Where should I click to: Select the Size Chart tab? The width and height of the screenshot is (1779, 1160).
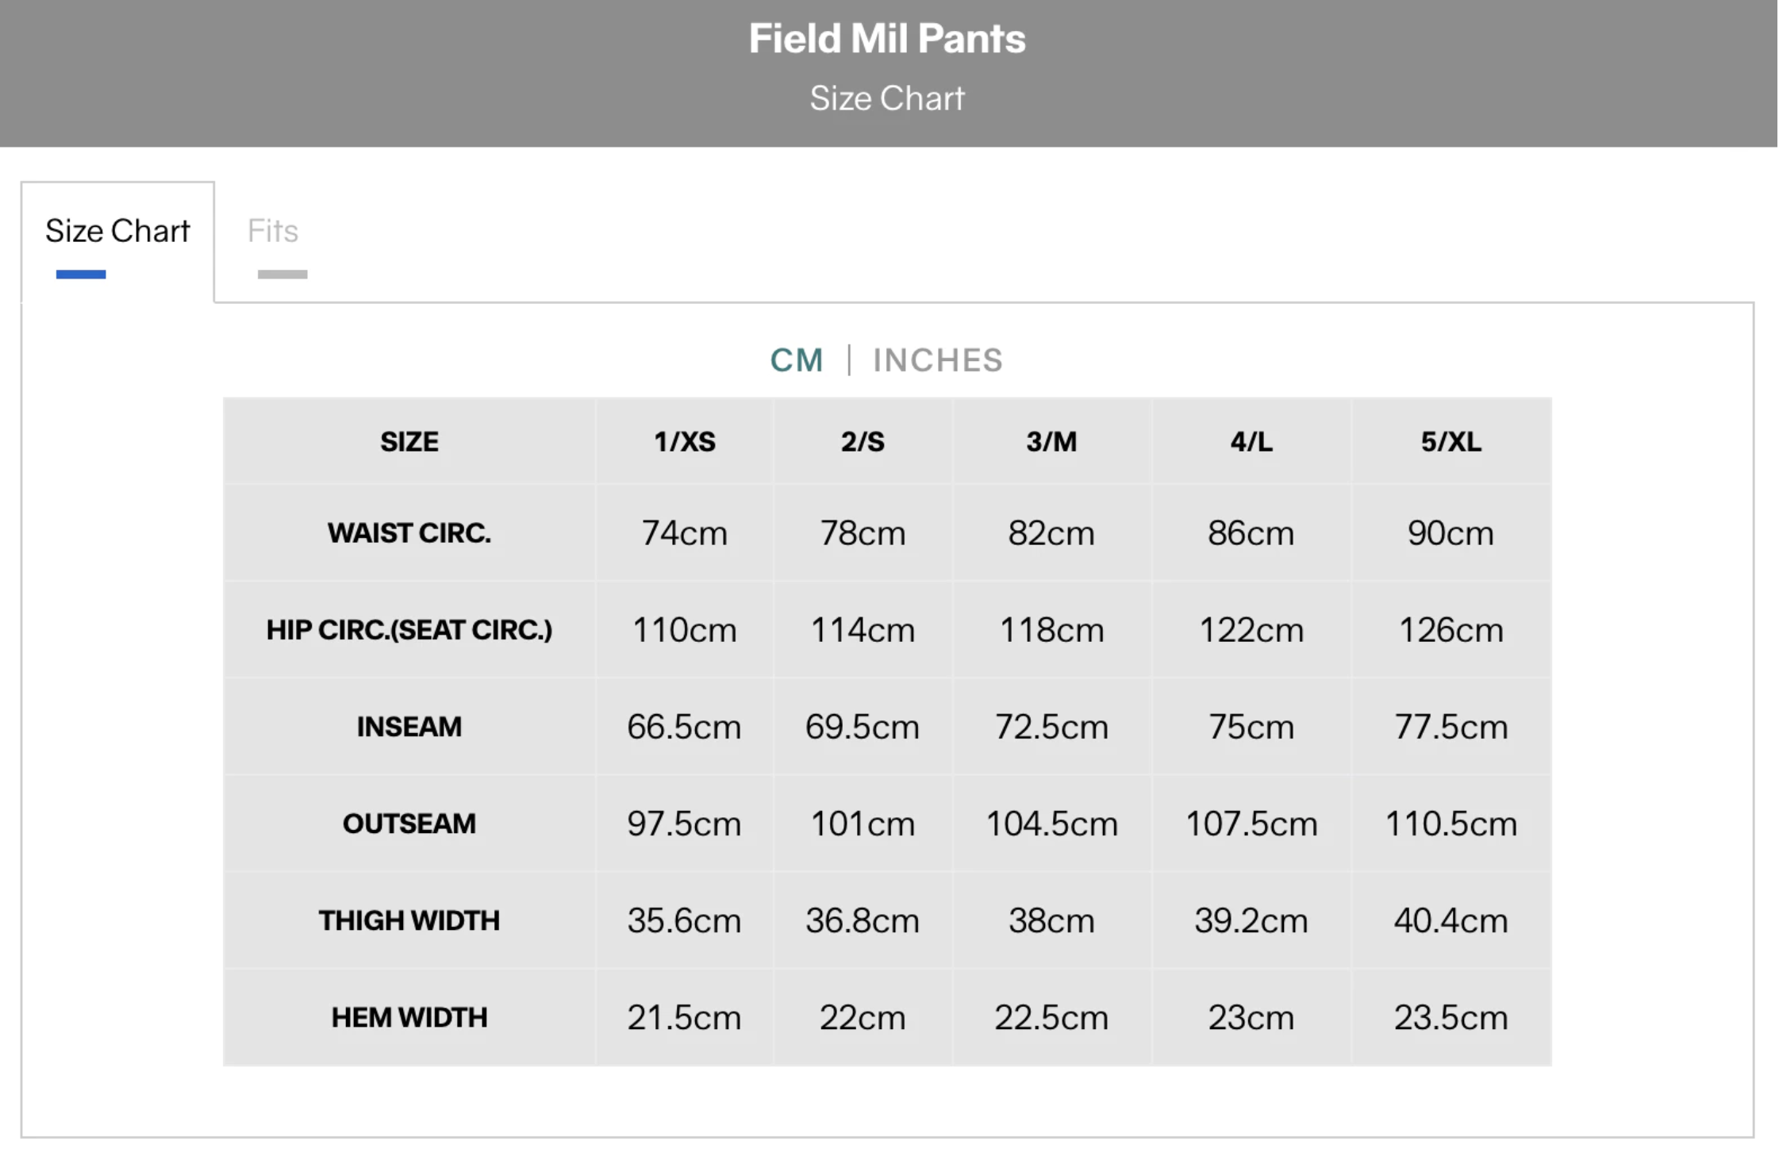117,232
